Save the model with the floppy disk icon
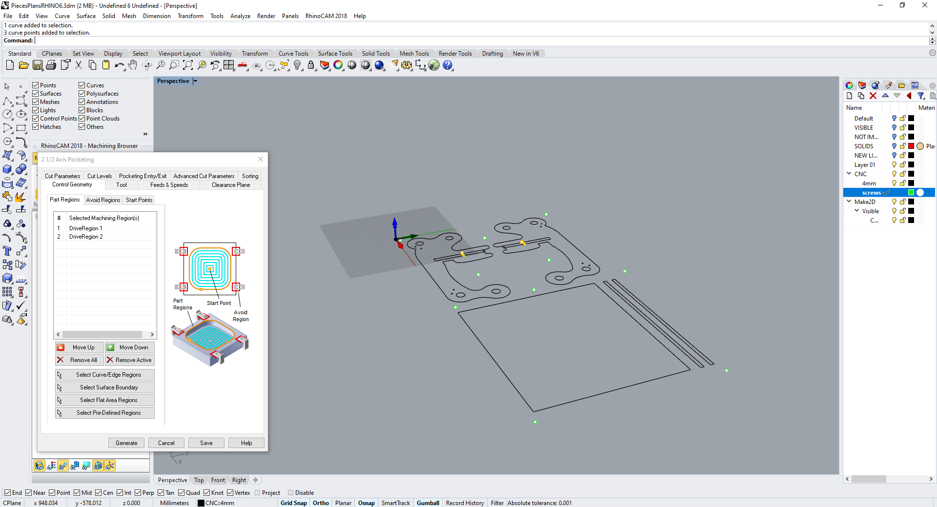The image size is (937, 507). point(38,65)
